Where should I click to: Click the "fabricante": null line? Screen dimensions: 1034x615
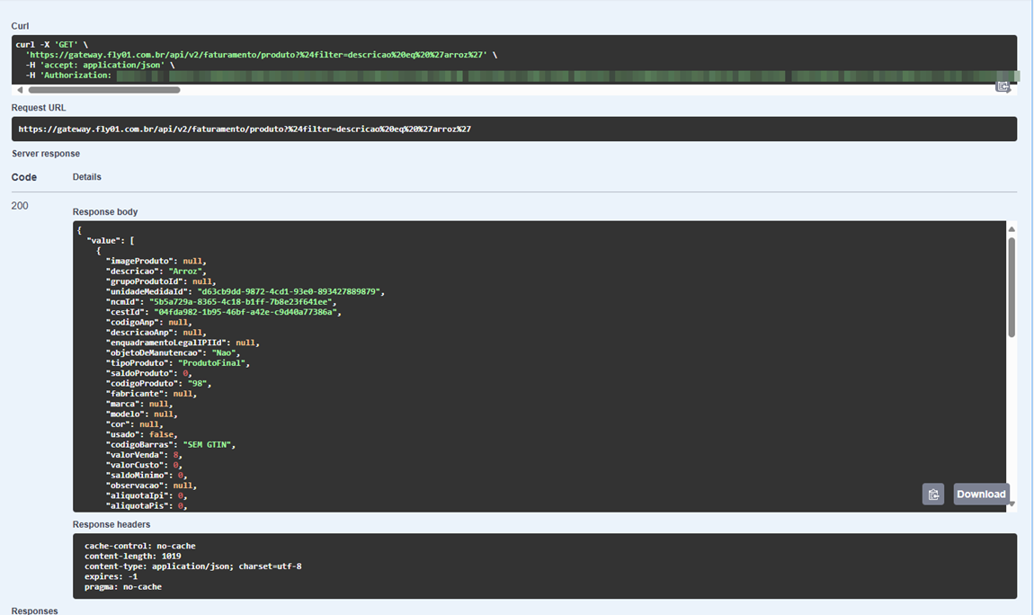pyautogui.click(x=151, y=394)
